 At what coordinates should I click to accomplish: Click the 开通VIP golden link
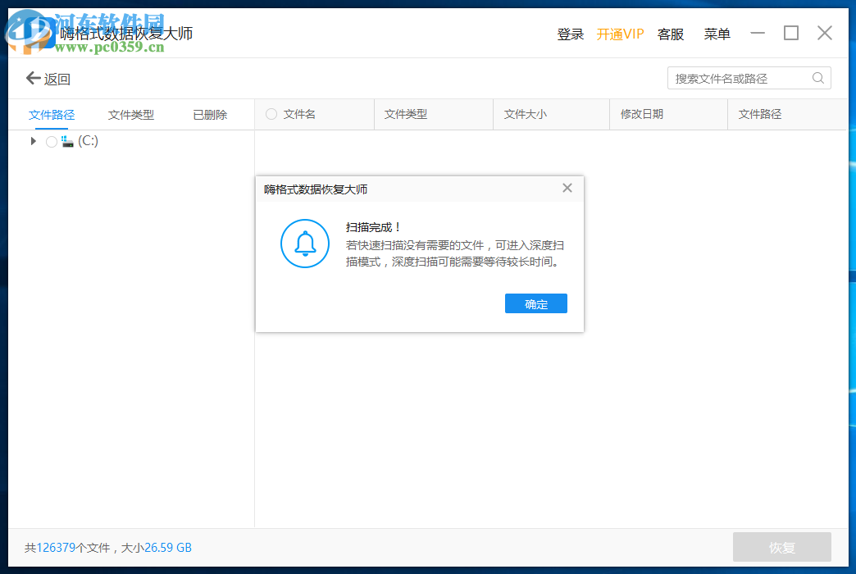point(620,34)
